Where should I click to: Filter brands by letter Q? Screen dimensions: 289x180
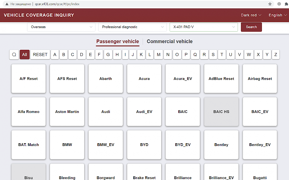pos(195,55)
